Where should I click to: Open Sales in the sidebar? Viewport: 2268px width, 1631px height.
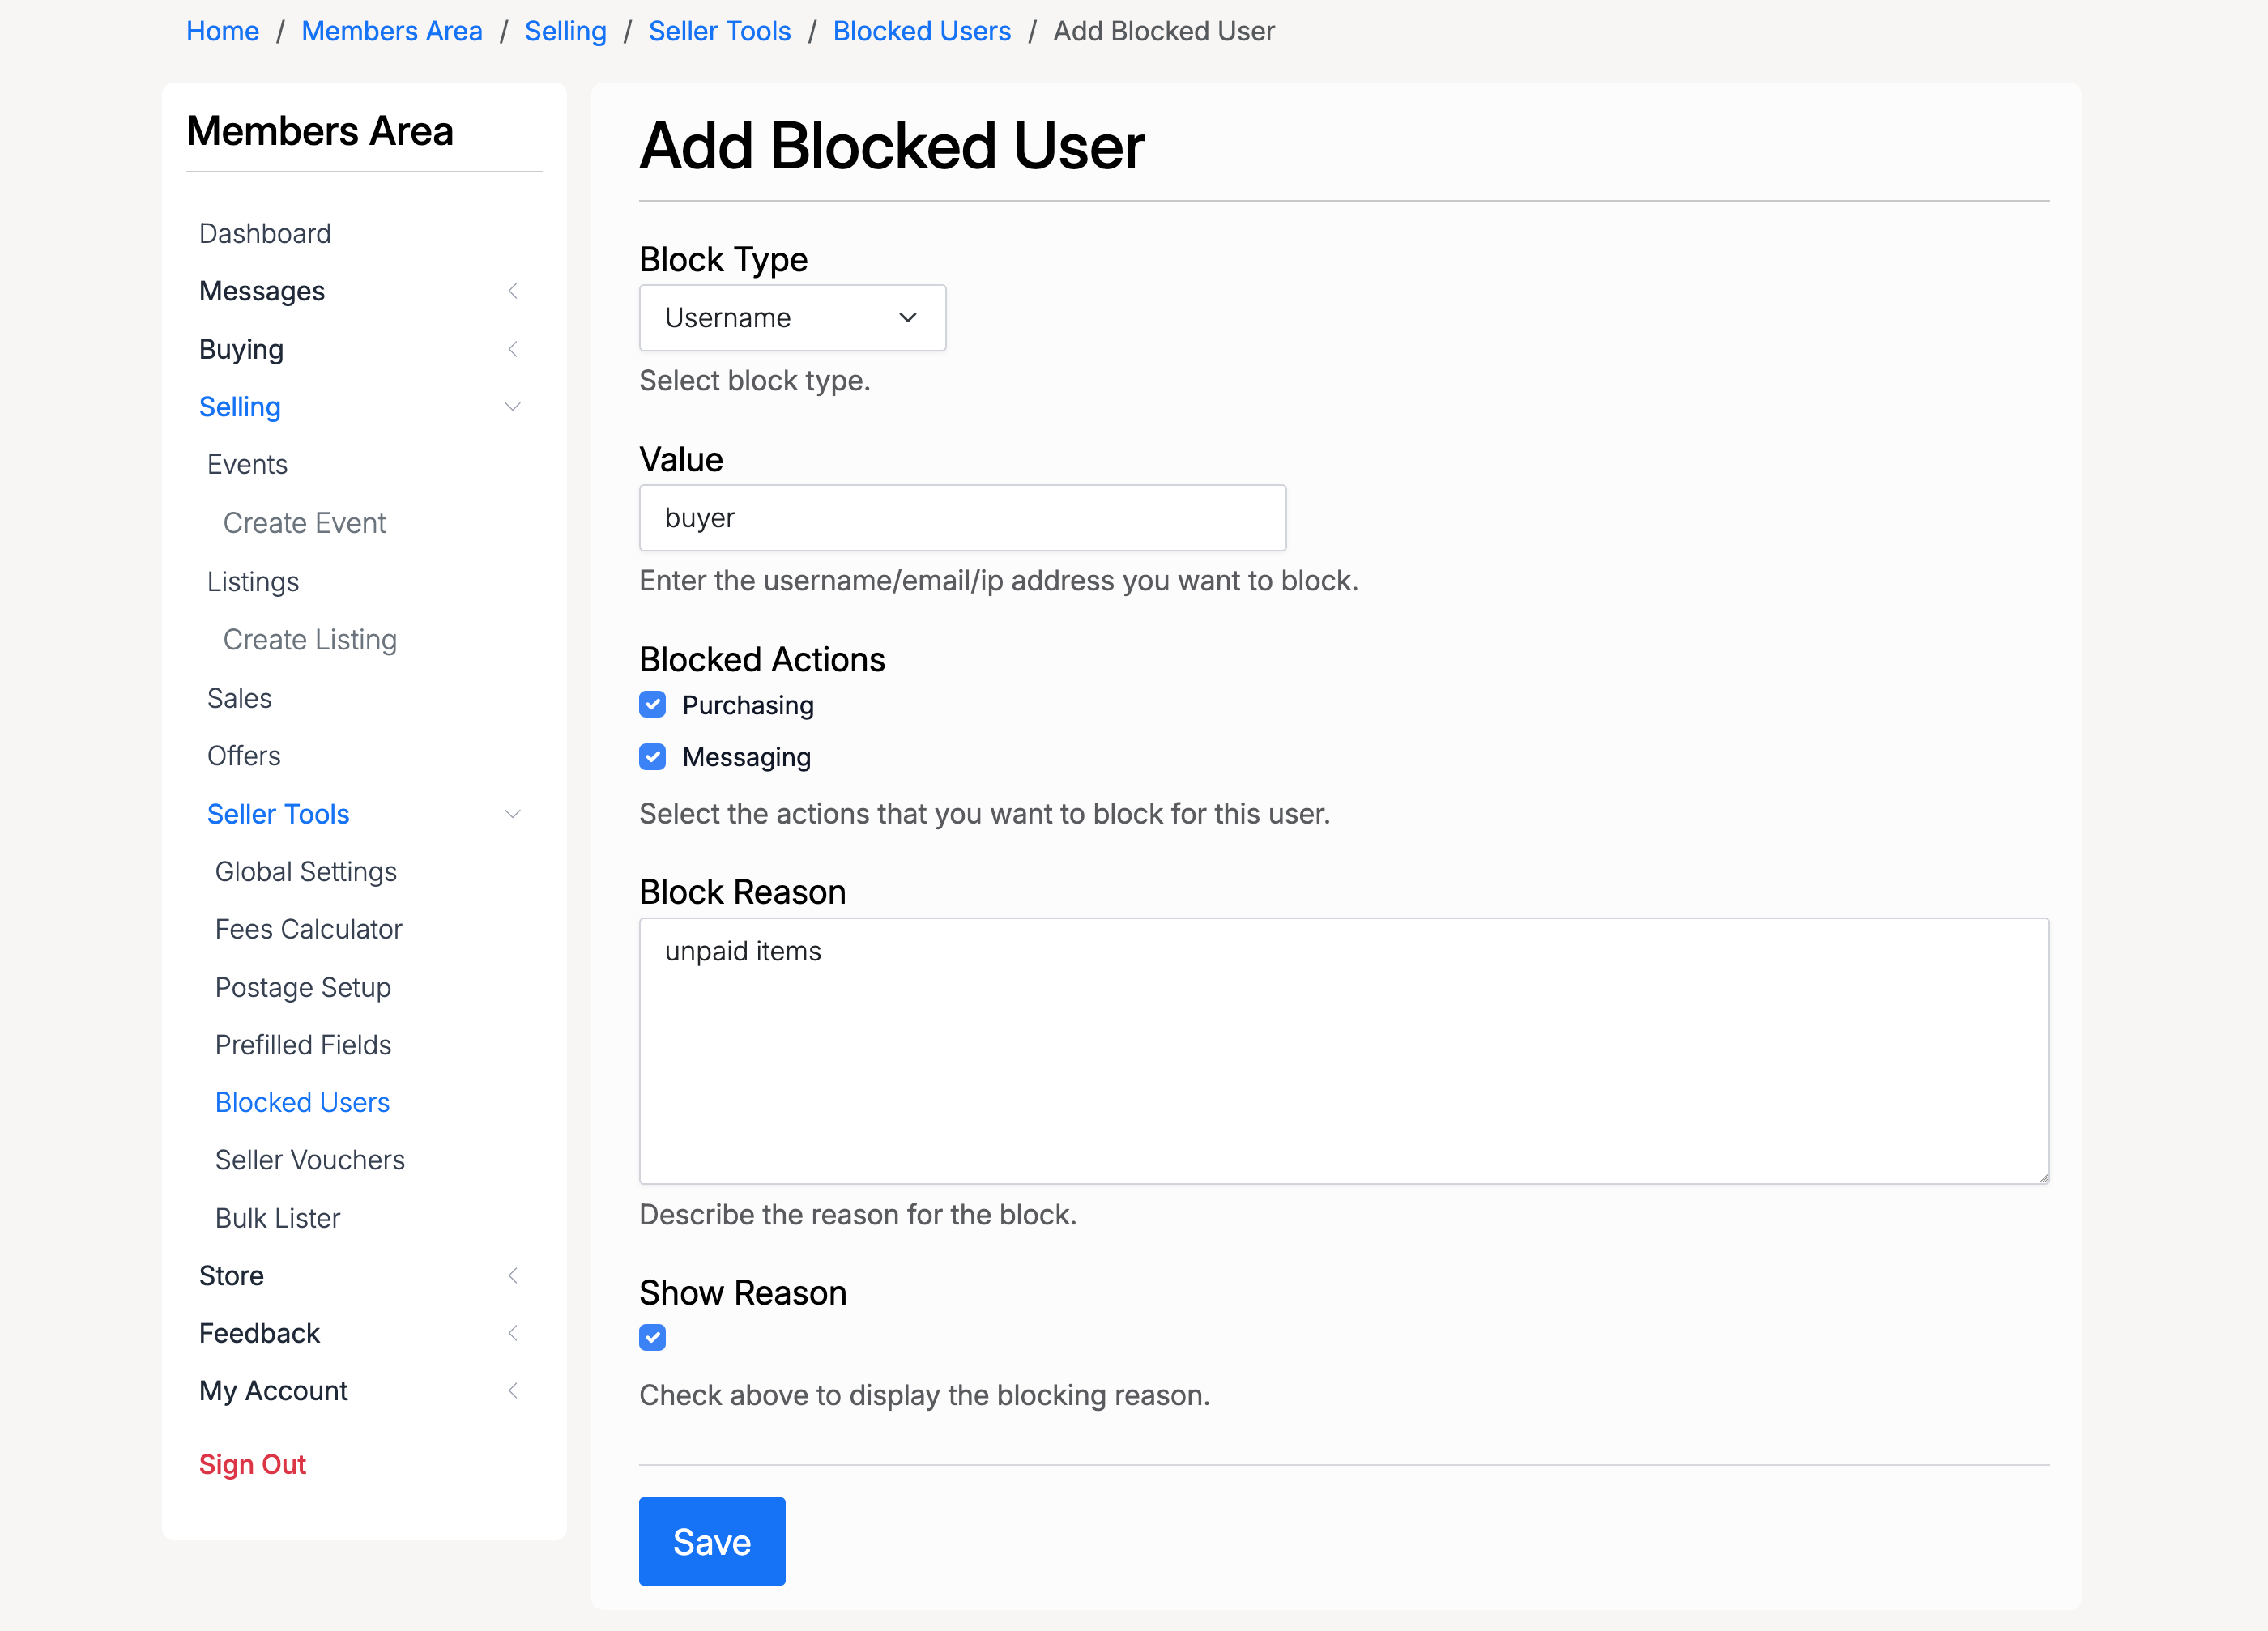click(x=239, y=698)
